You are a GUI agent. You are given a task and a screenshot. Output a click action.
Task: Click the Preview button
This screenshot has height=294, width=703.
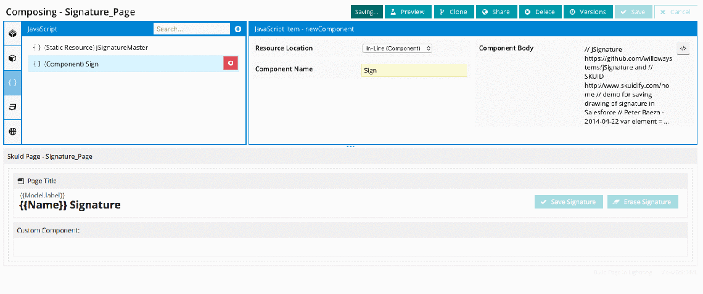click(x=408, y=12)
